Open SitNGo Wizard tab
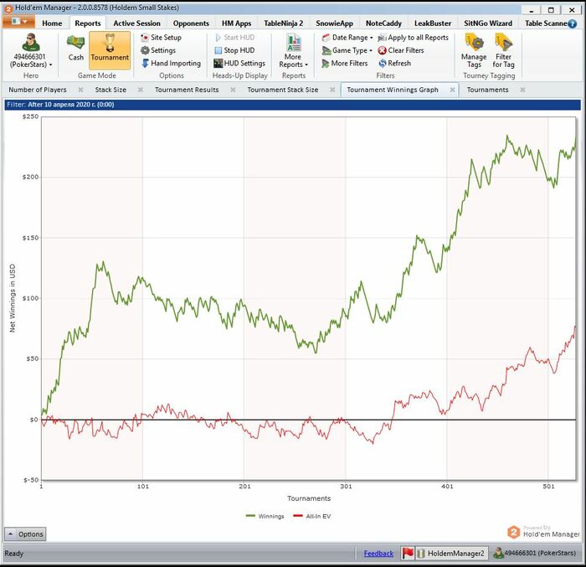 tap(488, 23)
